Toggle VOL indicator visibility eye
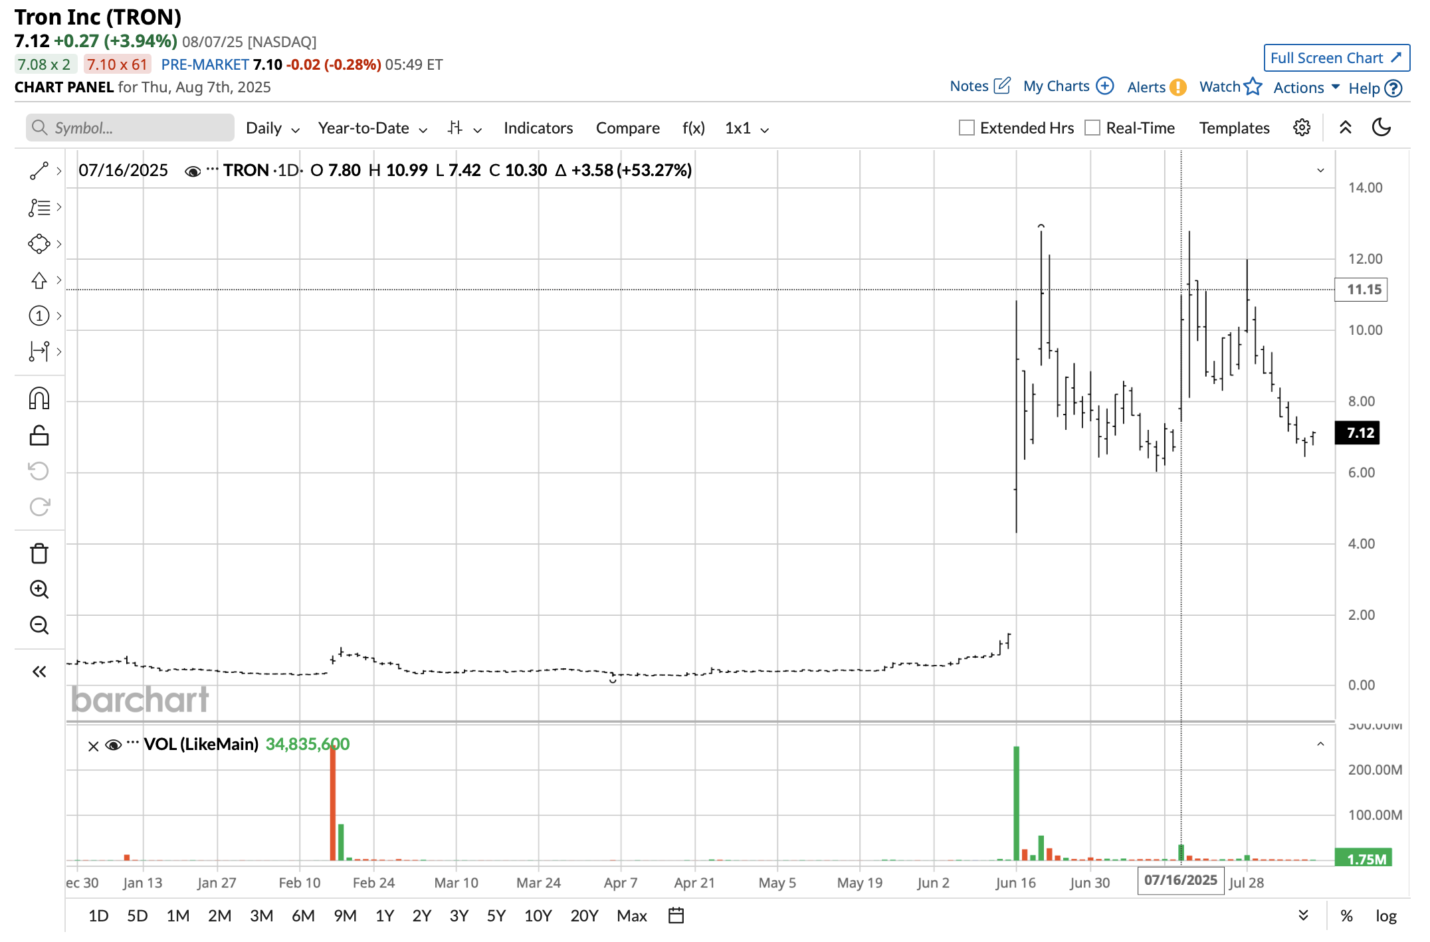Image resolution: width=1430 pixels, height=942 pixels. [114, 745]
